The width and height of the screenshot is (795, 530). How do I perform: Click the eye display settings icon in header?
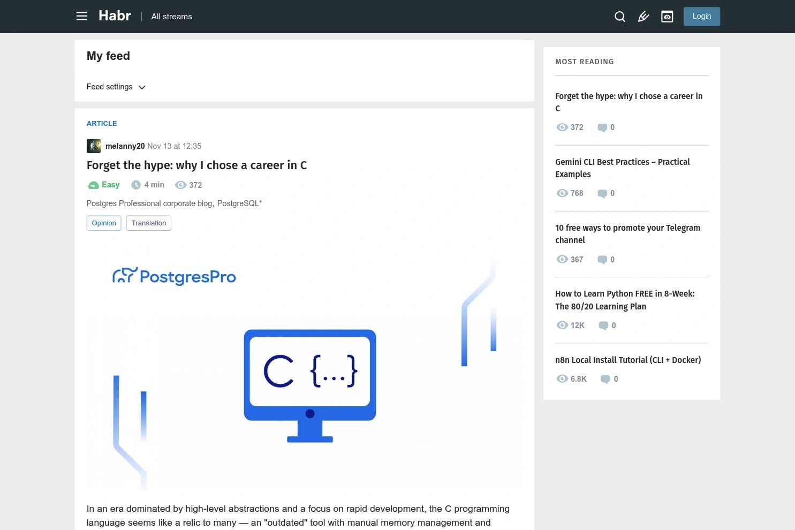coord(667,17)
